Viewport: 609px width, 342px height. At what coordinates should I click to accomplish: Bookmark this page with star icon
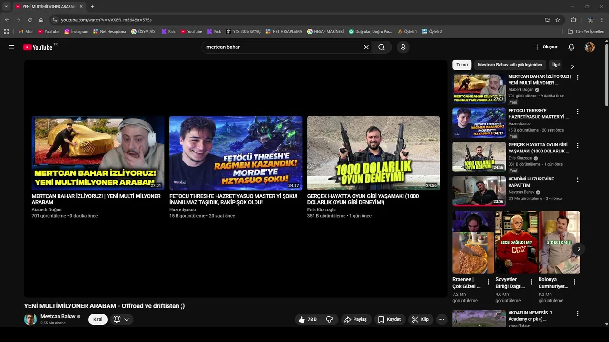click(558, 20)
